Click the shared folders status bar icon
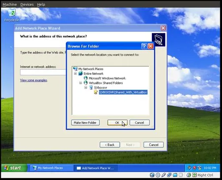222x180 pixels. (175, 175)
